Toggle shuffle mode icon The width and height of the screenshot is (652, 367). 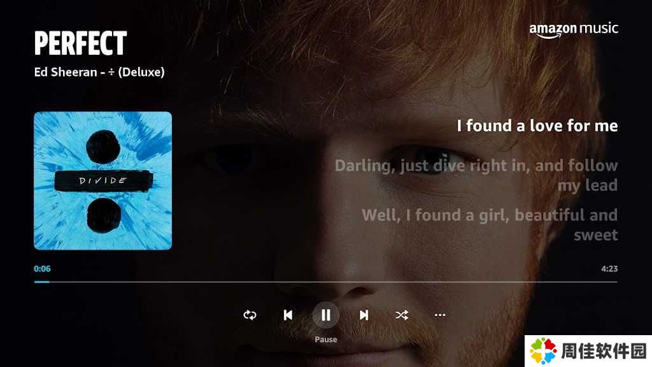pyautogui.click(x=402, y=315)
